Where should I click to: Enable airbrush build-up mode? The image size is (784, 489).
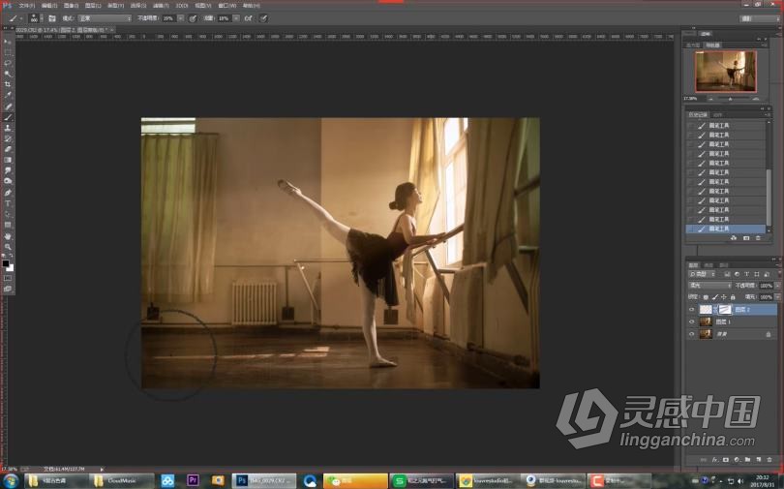click(248, 18)
